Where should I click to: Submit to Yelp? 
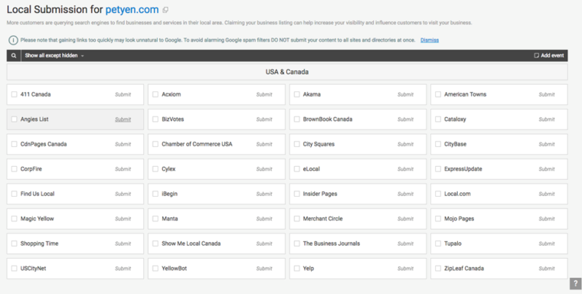406,269
